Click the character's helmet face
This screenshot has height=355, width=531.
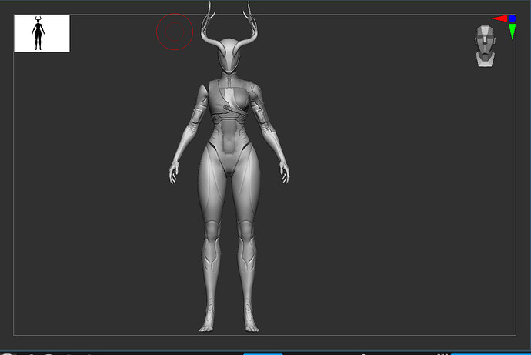tap(229, 57)
